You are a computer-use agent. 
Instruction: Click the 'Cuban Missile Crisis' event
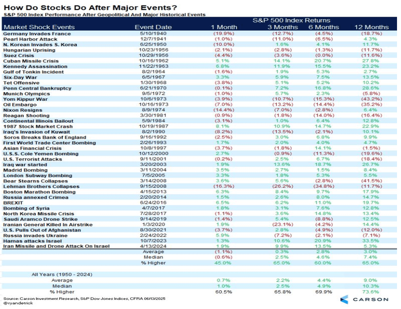(31, 61)
